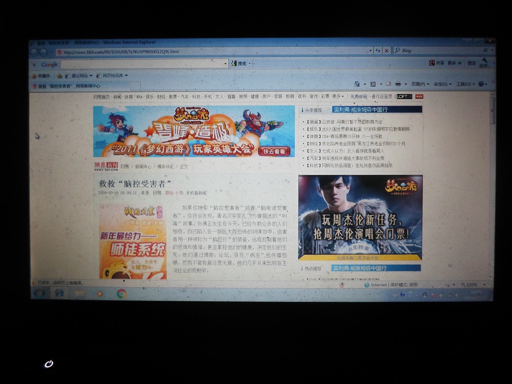Click the Print icon
The width and height of the screenshot is (512, 384).
point(398,84)
